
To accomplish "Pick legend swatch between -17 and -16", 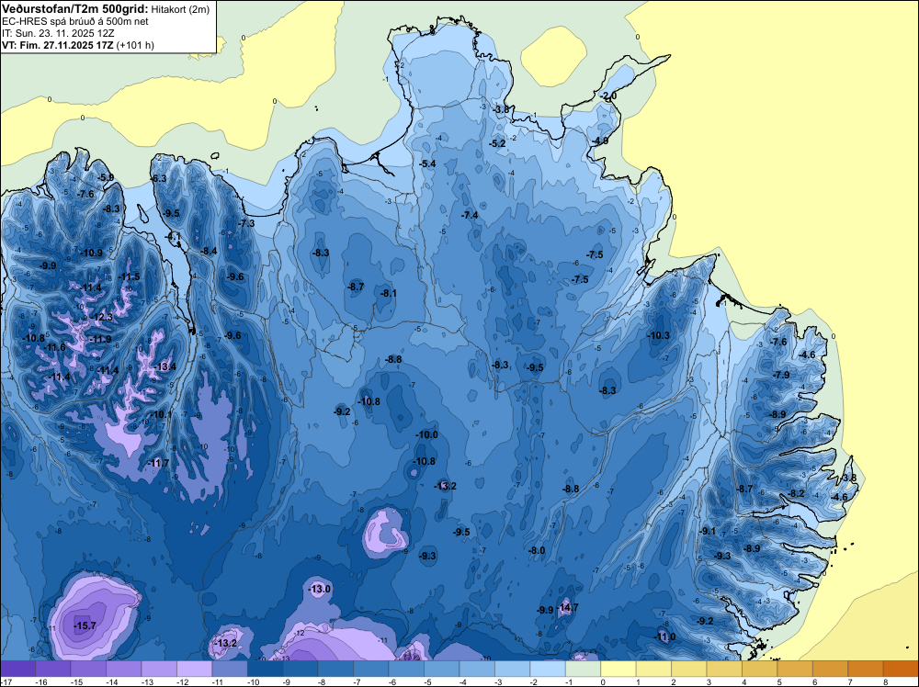I will pyautogui.click(x=18, y=669).
